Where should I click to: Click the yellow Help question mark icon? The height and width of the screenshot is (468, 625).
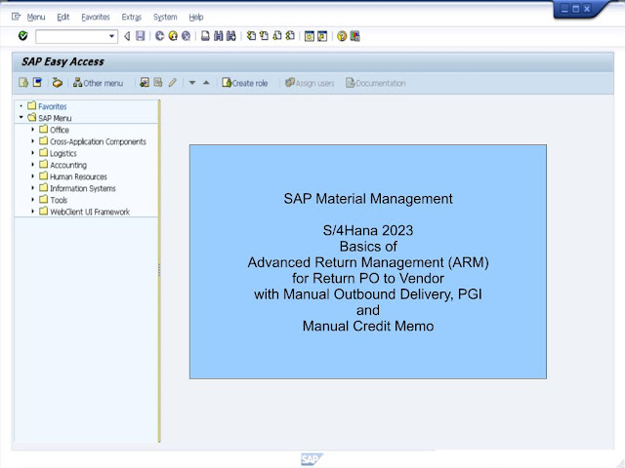342,37
